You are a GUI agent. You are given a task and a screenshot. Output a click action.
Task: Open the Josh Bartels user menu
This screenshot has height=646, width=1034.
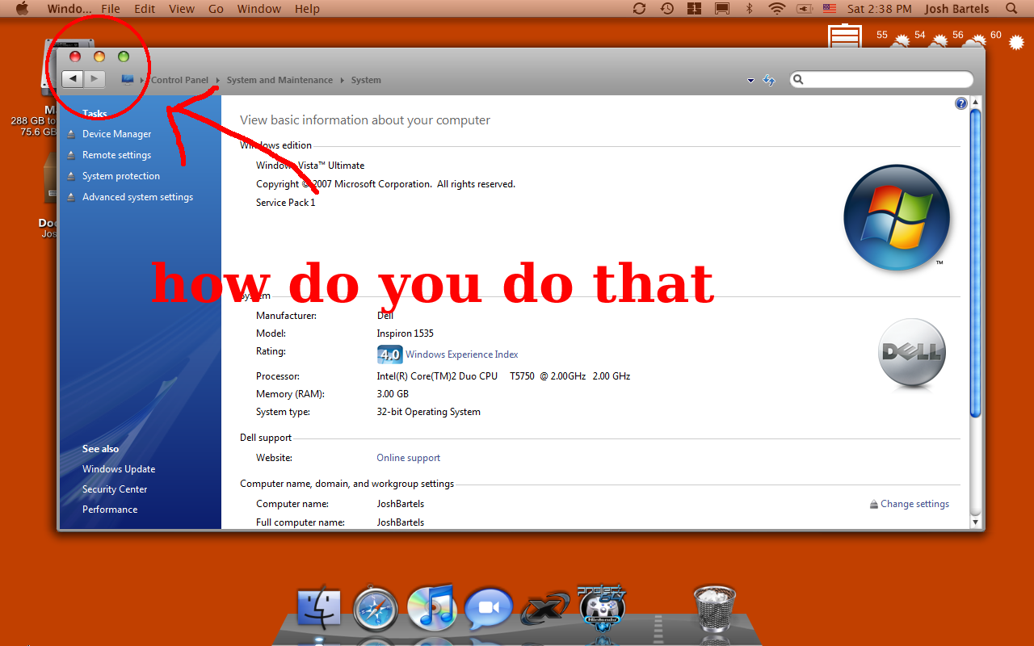[956, 8]
